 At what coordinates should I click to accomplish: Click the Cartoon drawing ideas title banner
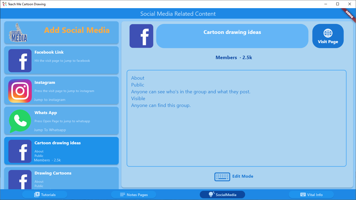232,36
